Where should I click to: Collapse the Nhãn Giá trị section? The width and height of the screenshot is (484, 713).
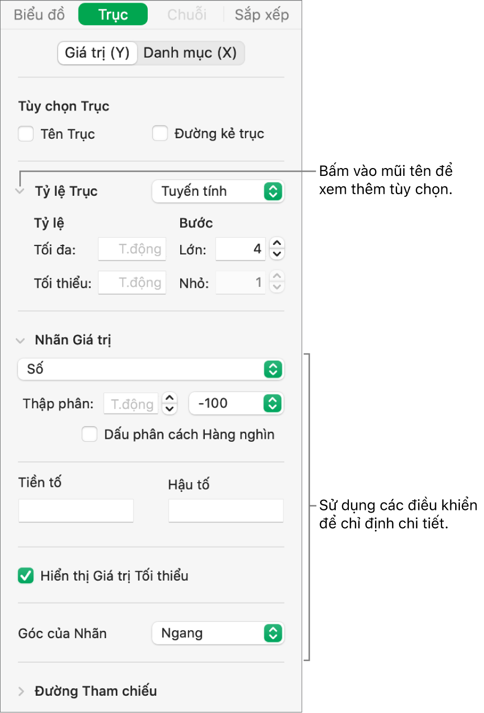point(19,340)
